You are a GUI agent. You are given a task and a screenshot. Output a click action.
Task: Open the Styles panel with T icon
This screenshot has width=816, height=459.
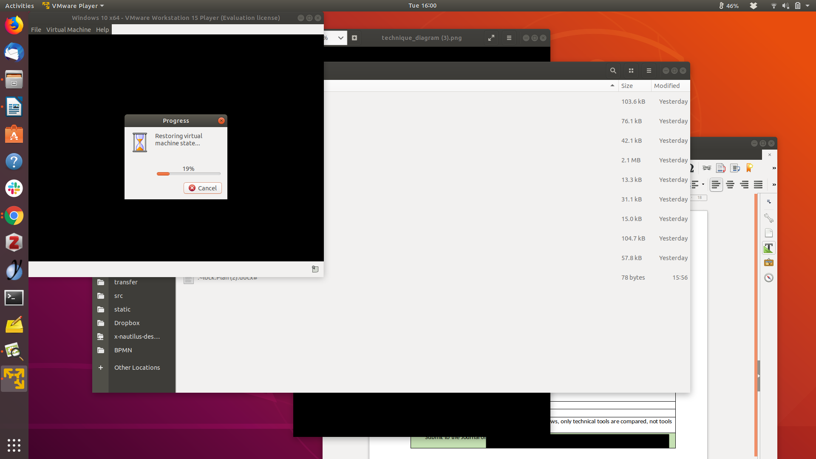pyautogui.click(x=768, y=248)
